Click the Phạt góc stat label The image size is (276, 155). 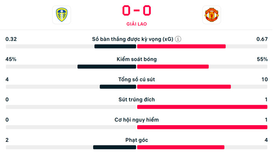[x=136, y=140]
